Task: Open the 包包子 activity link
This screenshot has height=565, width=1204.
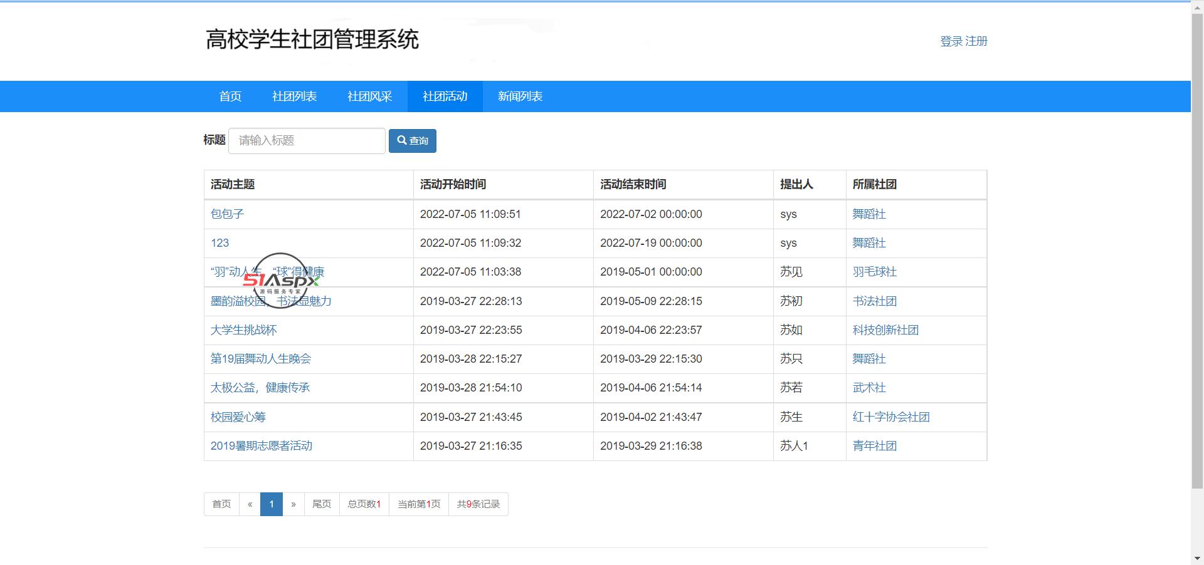Action: pyautogui.click(x=227, y=214)
